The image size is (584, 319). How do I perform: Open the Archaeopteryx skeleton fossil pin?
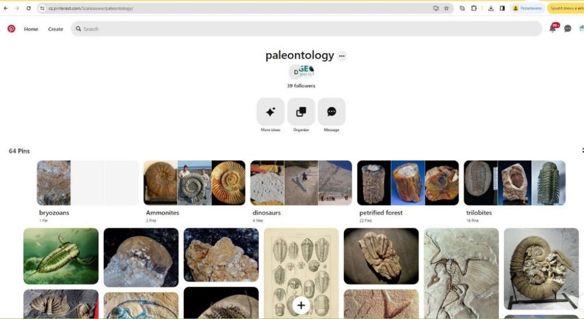(461, 273)
